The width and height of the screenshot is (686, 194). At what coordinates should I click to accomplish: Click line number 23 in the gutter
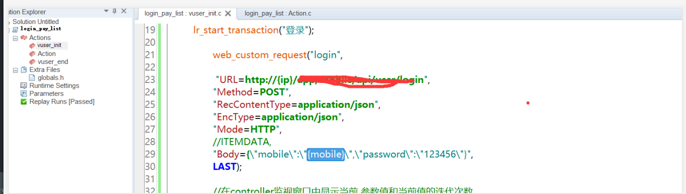[150, 79]
